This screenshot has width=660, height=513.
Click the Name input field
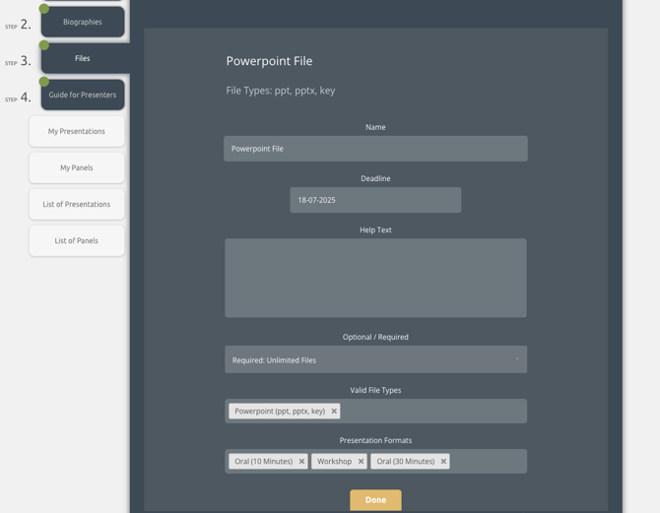(375, 149)
